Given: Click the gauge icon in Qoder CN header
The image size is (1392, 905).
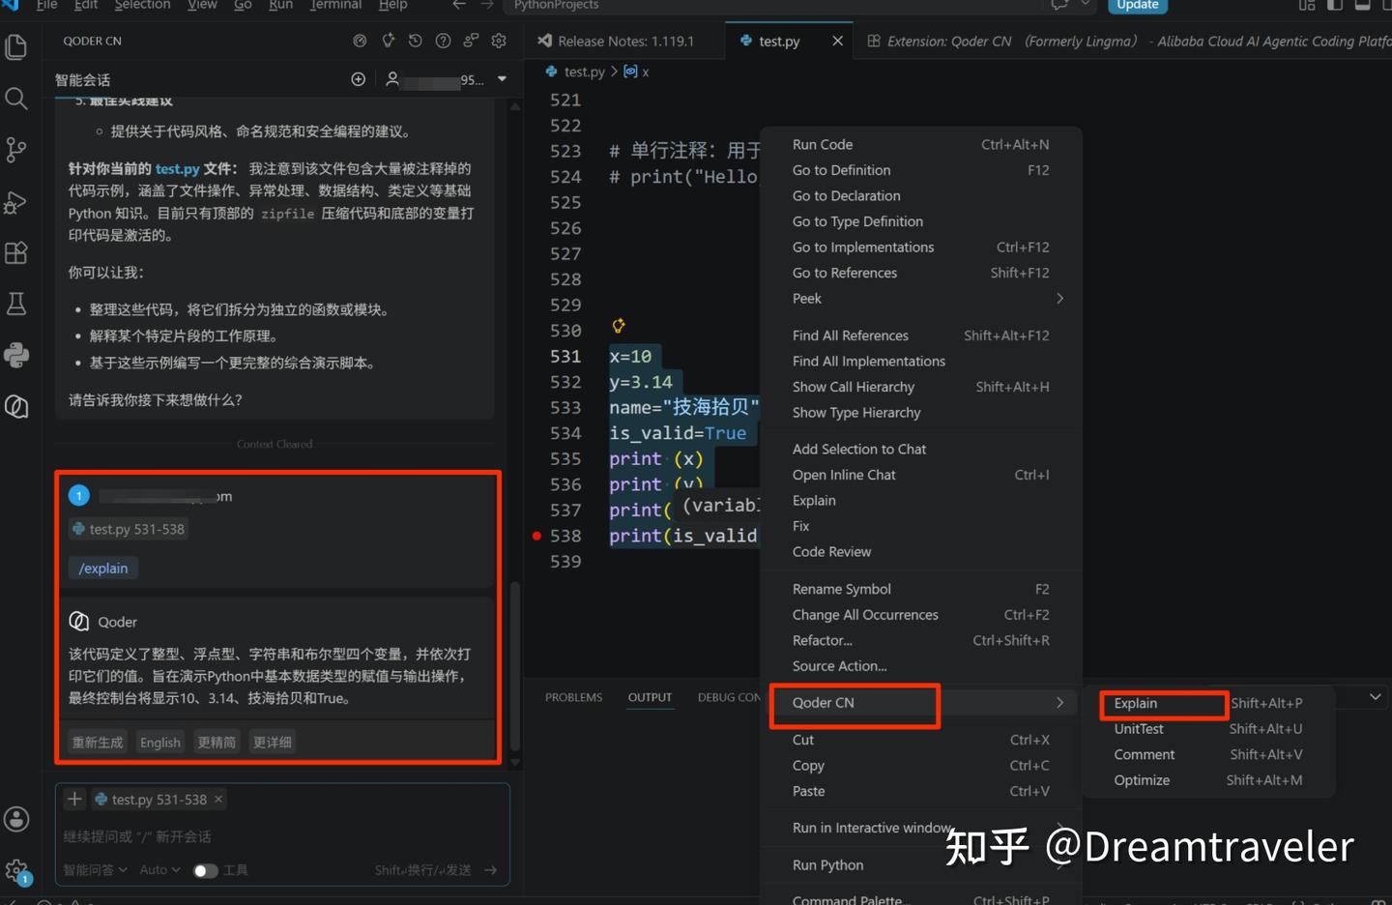Looking at the screenshot, I should pos(360,41).
